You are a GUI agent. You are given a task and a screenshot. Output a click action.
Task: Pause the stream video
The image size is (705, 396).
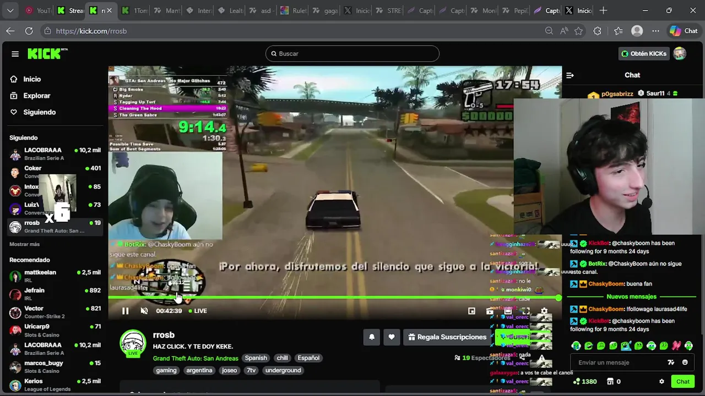pos(125,311)
